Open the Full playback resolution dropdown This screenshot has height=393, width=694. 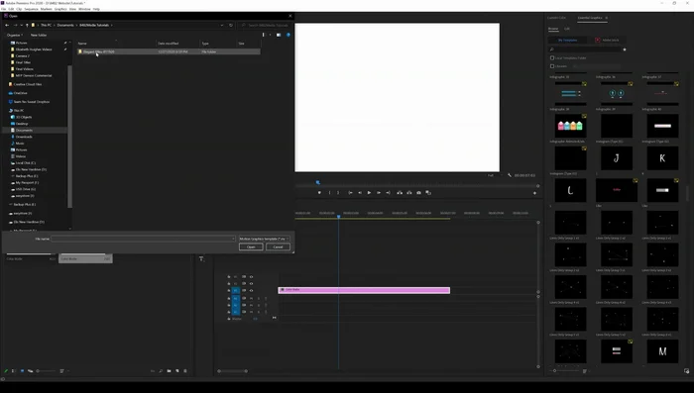(495, 175)
